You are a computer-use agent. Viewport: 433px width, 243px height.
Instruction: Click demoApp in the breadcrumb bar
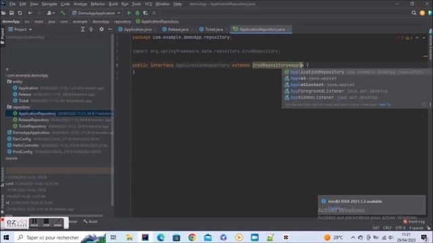[11, 22]
